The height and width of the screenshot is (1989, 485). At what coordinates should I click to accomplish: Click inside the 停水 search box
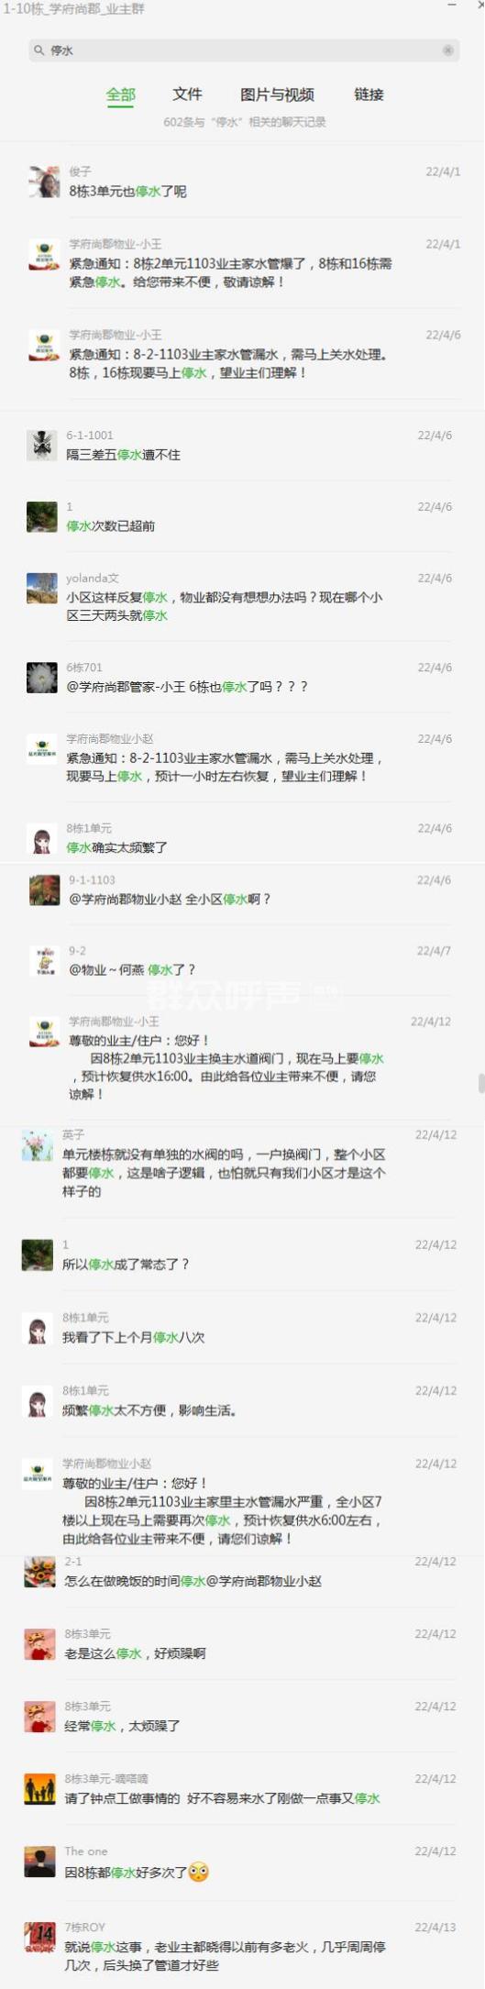tap(244, 50)
